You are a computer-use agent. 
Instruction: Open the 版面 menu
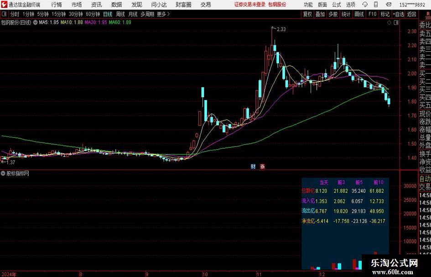[x=322, y=5]
